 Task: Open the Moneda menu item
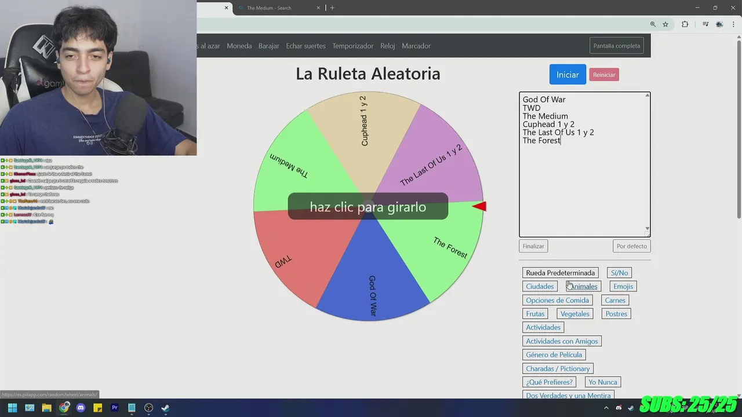(239, 46)
